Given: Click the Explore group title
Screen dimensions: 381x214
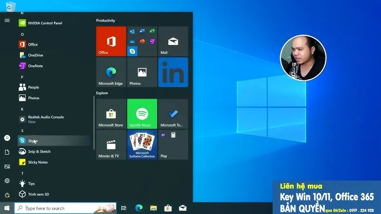Looking at the screenshot, I should tap(102, 93).
